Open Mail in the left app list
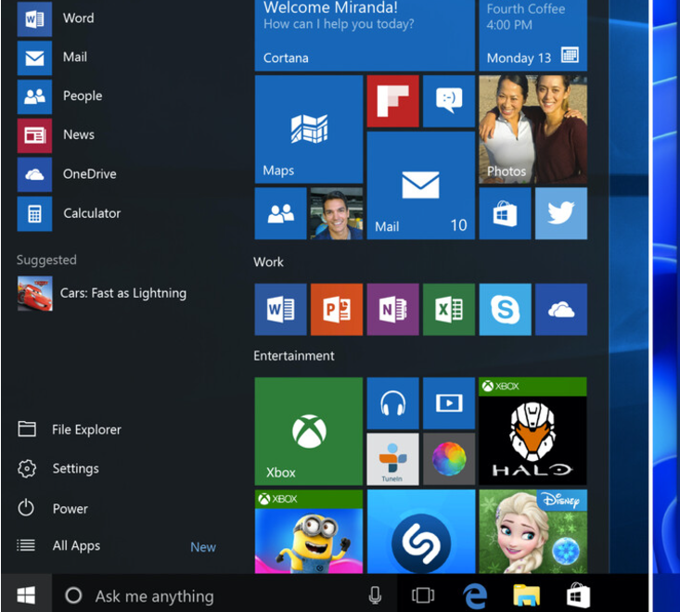The width and height of the screenshot is (680, 612). [53, 57]
